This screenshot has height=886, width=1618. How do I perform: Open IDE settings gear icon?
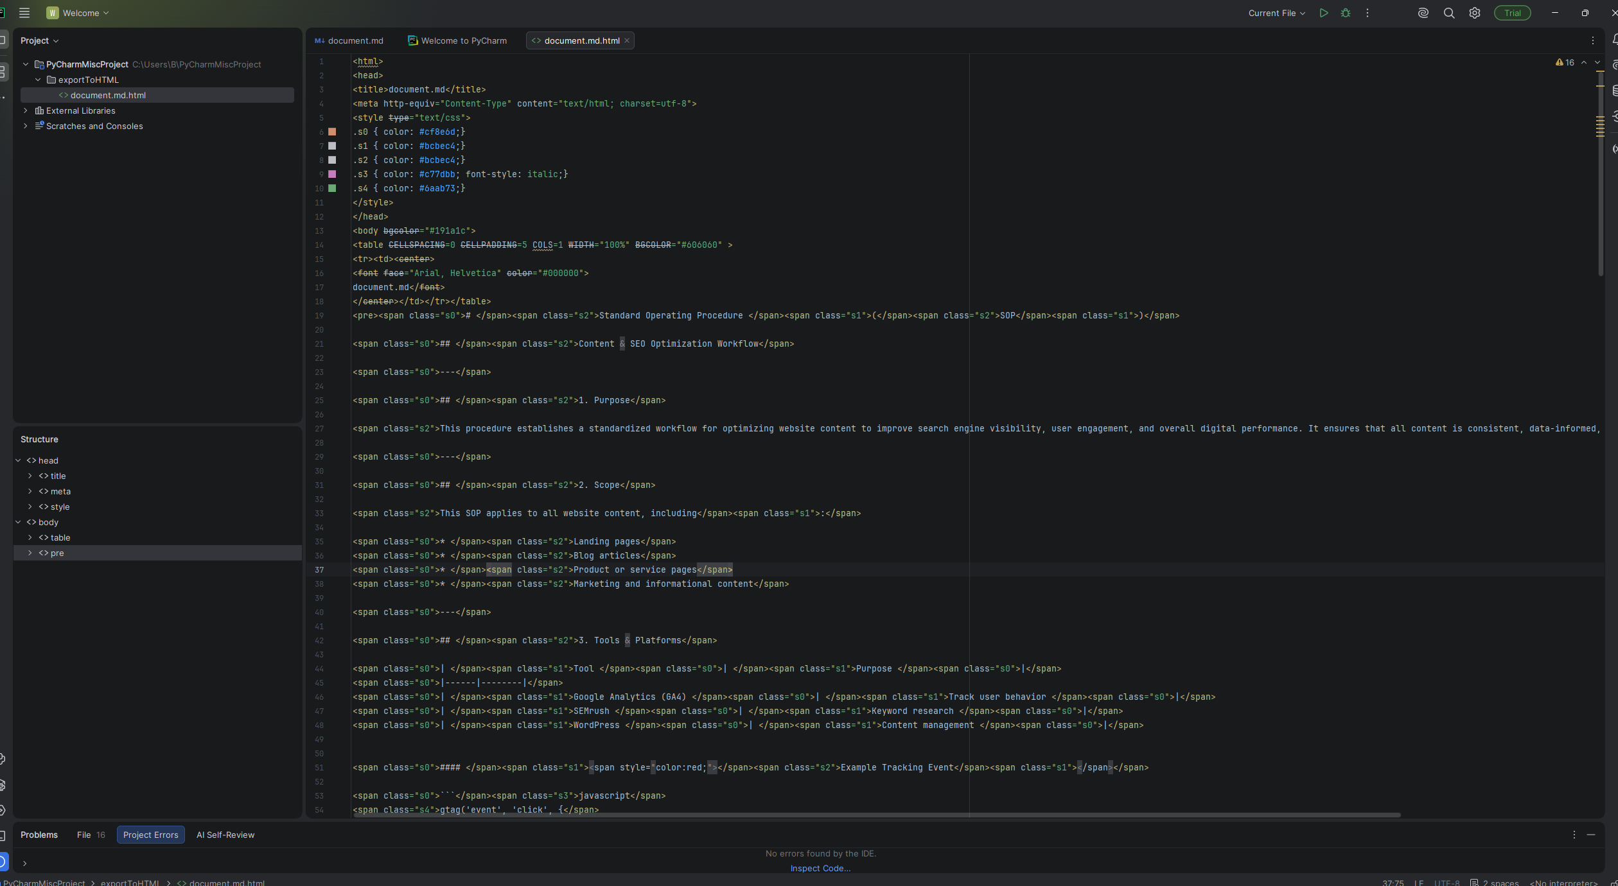(1475, 13)
